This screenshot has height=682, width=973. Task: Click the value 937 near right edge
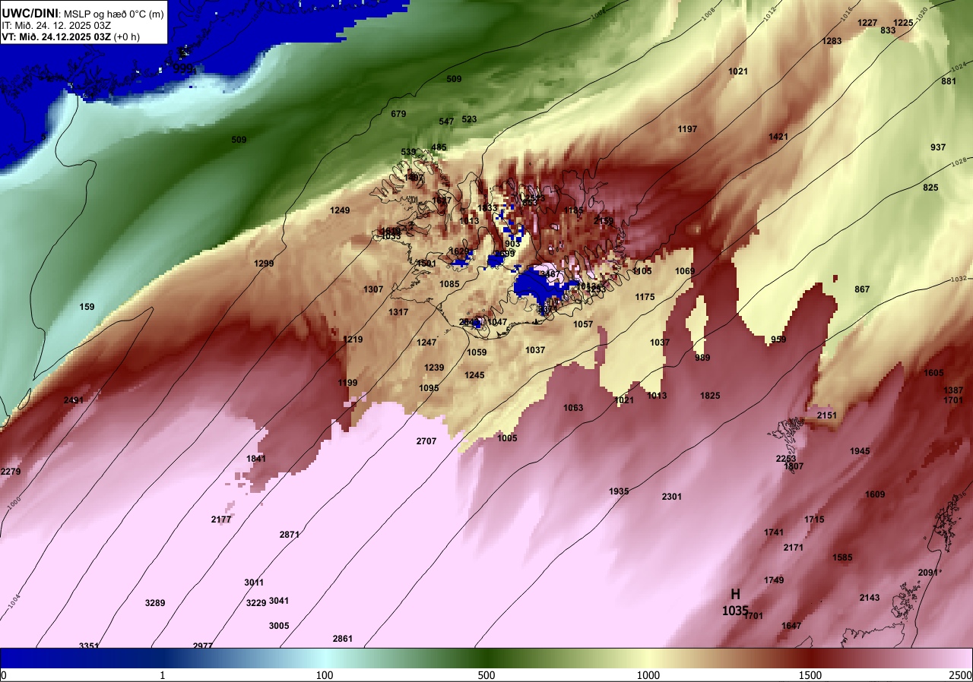[x=938, y=147]
